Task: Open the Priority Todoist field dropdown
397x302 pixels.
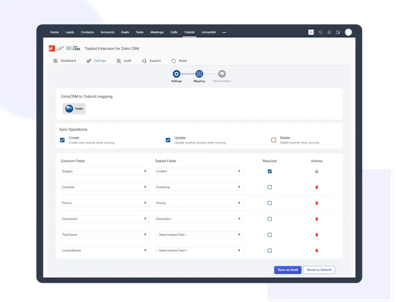Action: 199,203
